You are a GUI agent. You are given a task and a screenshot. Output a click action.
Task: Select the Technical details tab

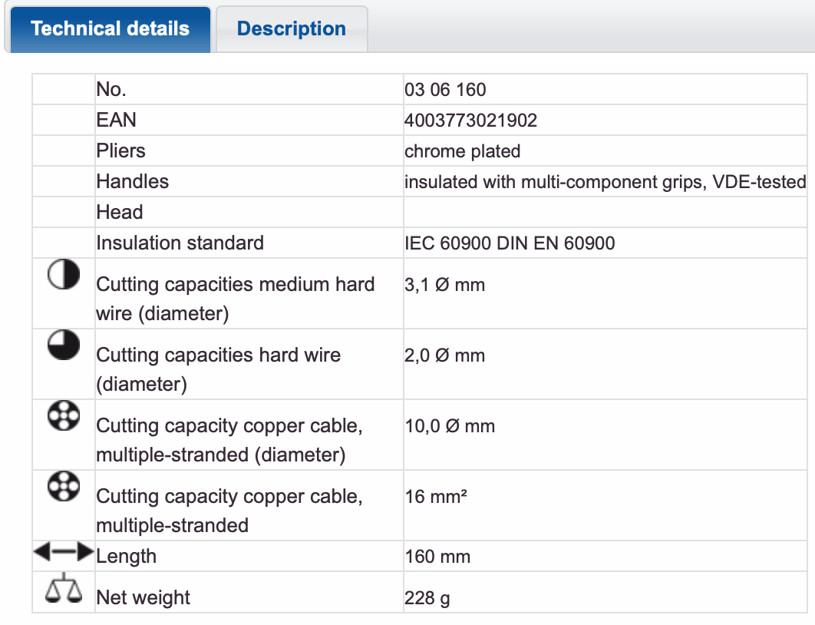[x=110, y=29]
